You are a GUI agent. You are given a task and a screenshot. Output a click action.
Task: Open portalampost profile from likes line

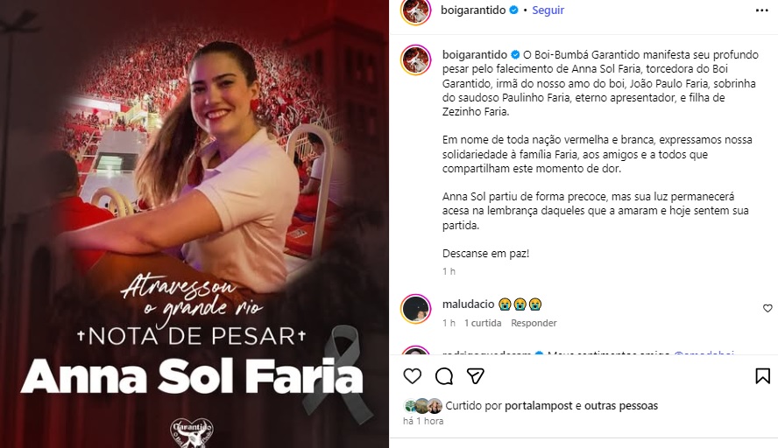pos(538,405)
